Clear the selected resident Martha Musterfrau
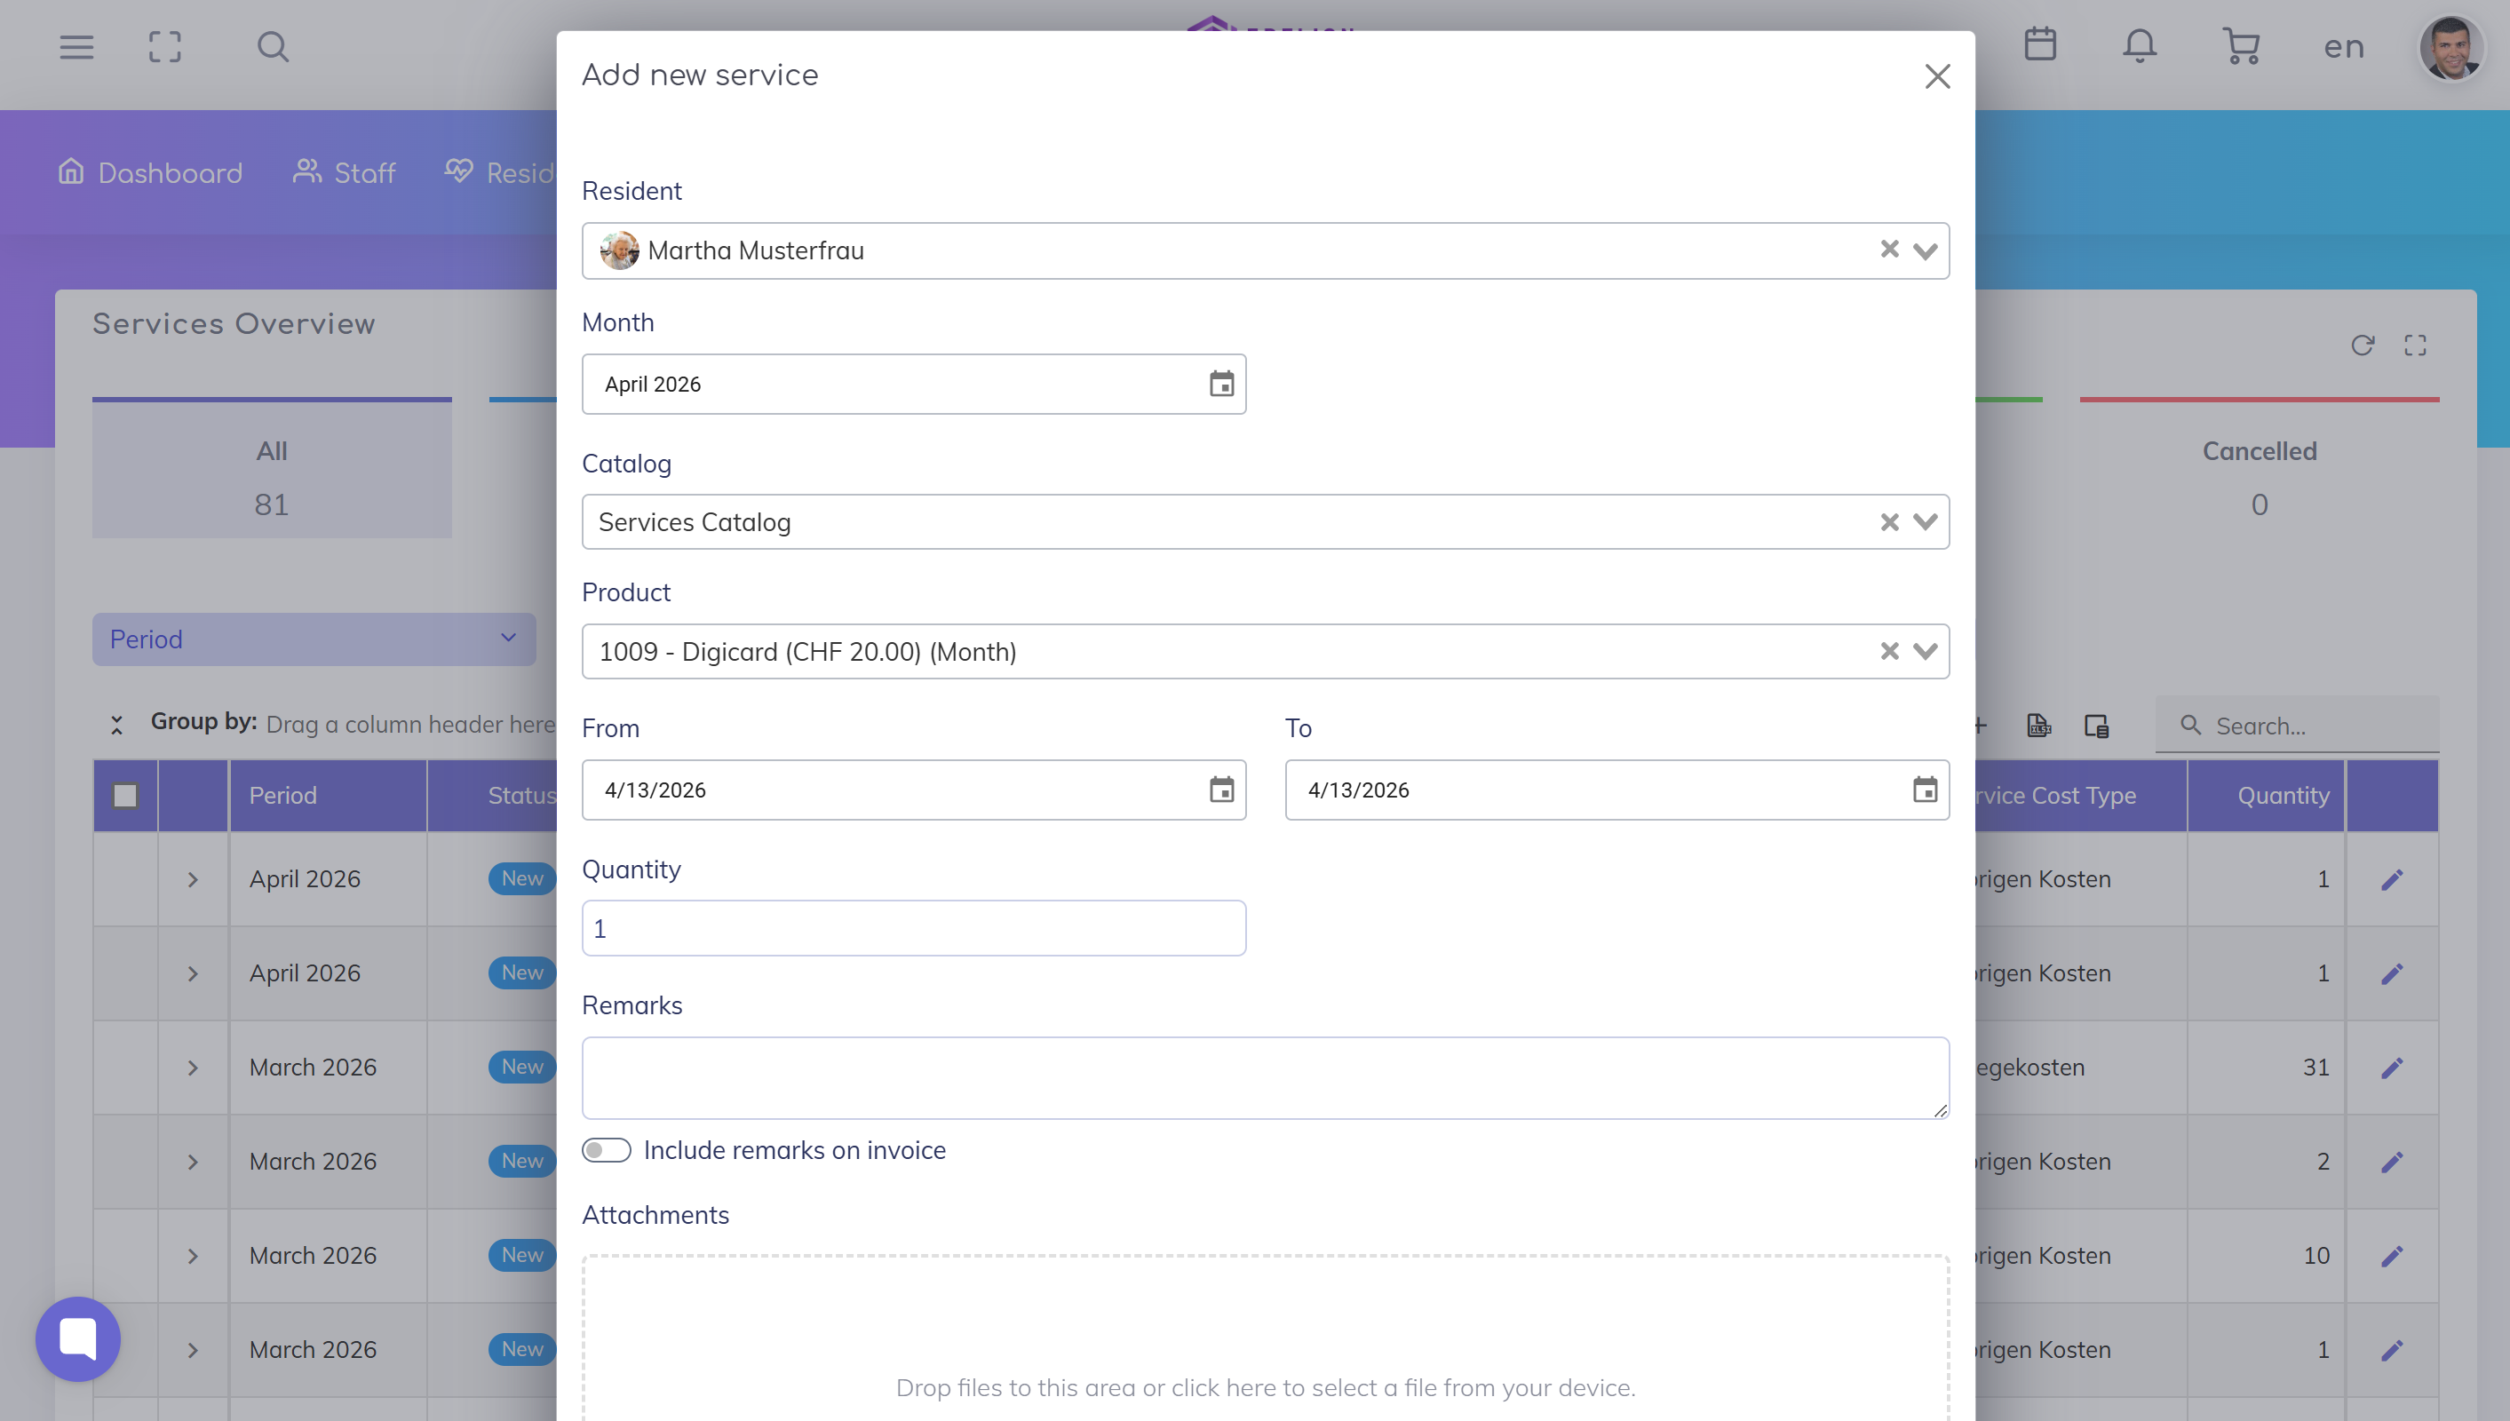 1889,250
